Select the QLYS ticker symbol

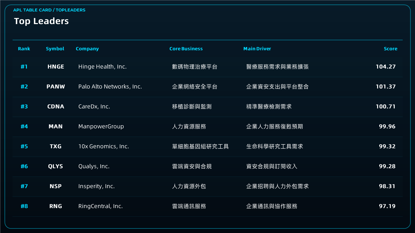coord(56,166)
